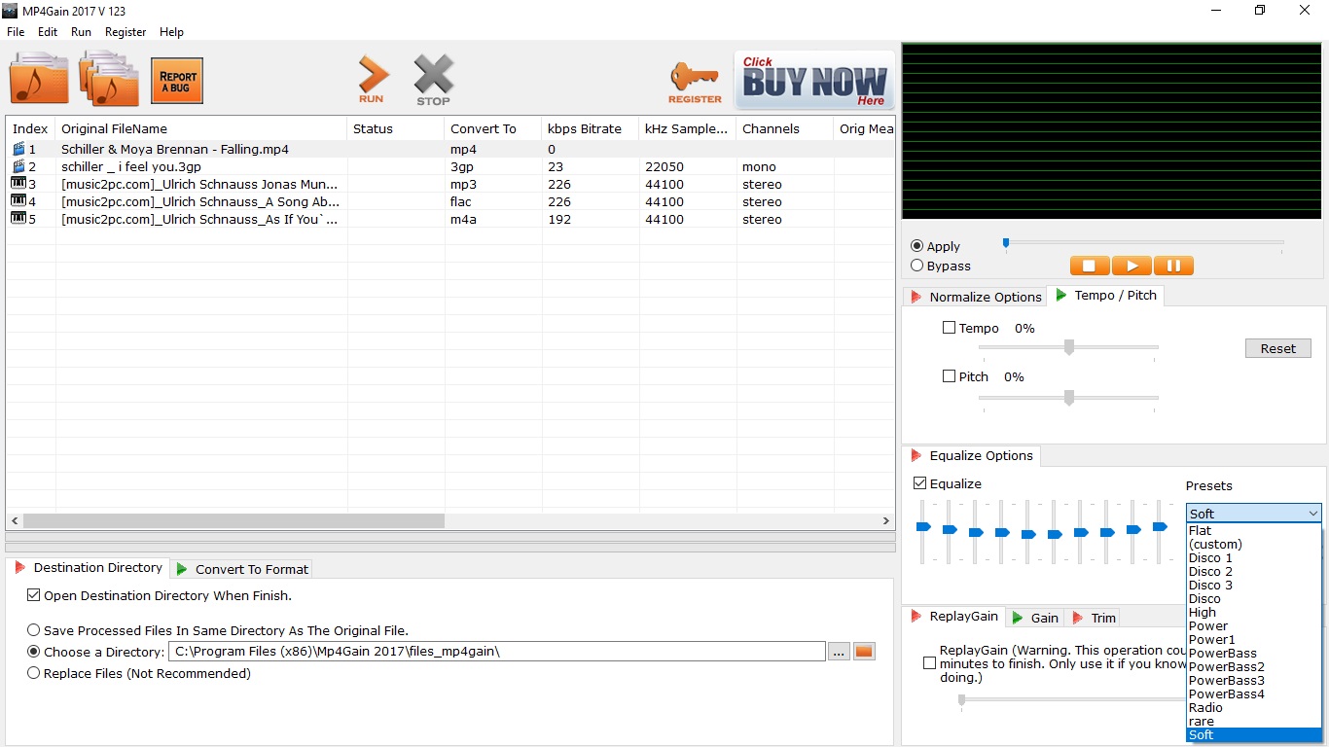Open single file with the music folder icon
The image size is (1329, 747).
(39, 80)
